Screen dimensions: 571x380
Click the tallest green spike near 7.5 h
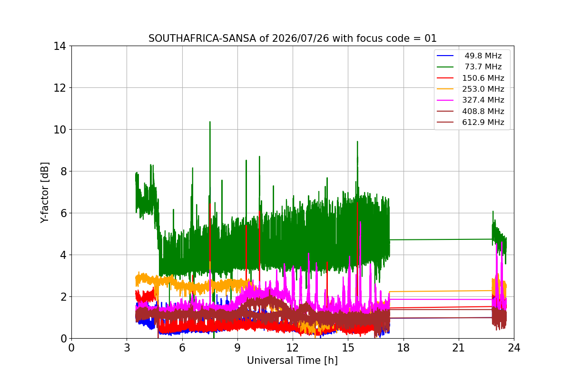click(210, 123)
